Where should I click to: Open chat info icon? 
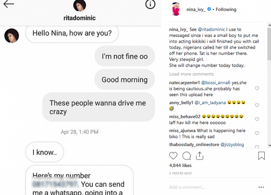coord(150,5)
